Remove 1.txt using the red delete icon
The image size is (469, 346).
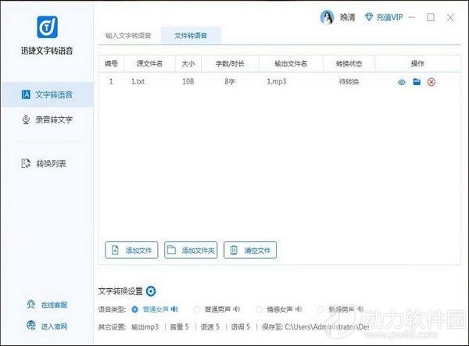click(431, 81)
